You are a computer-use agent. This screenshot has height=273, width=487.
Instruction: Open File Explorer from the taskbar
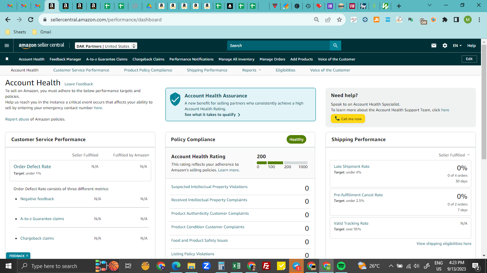[x=191, y=266]
